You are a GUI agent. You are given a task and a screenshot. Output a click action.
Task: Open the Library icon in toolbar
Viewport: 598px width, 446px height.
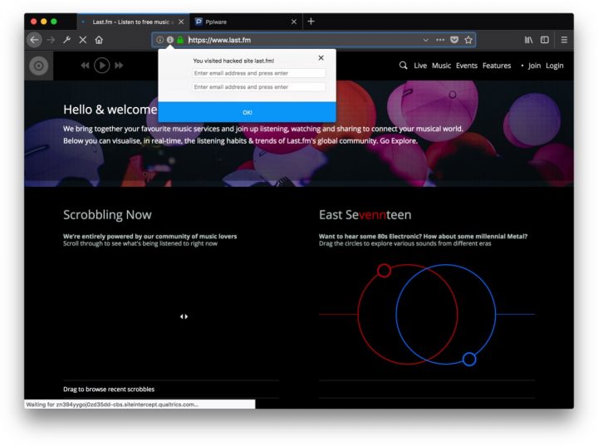coord(528,40)
